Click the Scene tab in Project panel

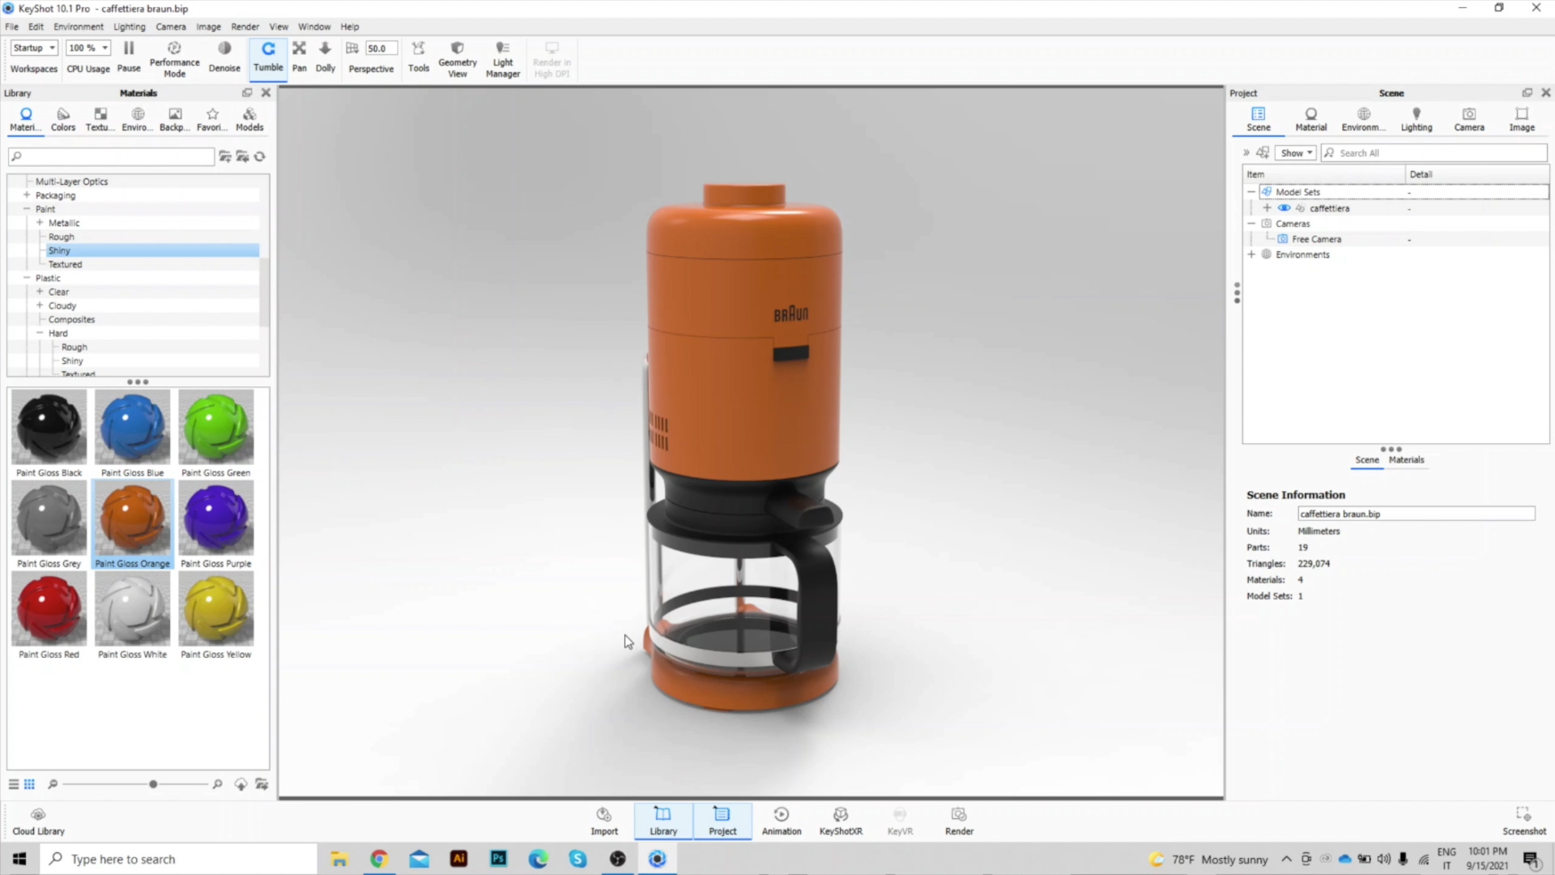coord(1258,118)
